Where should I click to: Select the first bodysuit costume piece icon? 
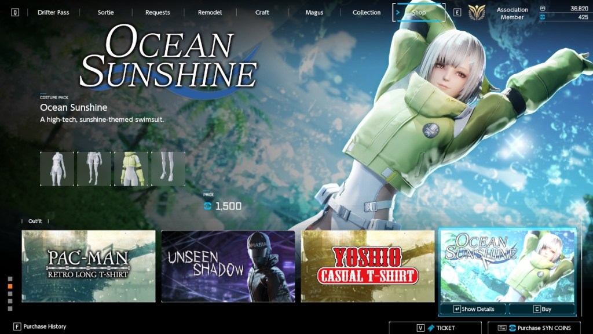57,169
